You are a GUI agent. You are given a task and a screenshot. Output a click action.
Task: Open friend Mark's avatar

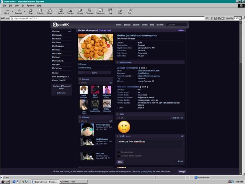(x=95, y=90)
